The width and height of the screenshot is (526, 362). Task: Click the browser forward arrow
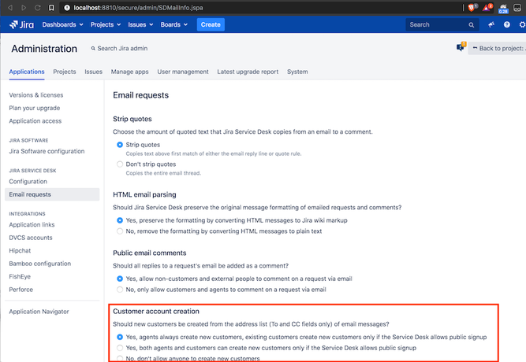click(x=24, y=7)
